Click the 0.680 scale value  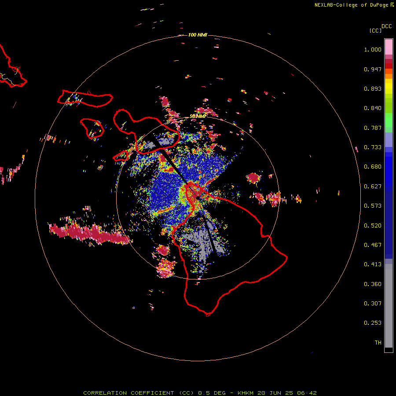pyautogui.click(x=373, y=167)
